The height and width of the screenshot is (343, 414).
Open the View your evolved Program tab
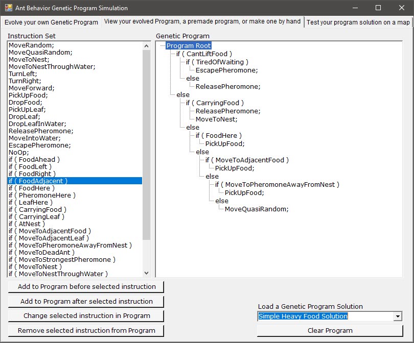tap(202, 21)
